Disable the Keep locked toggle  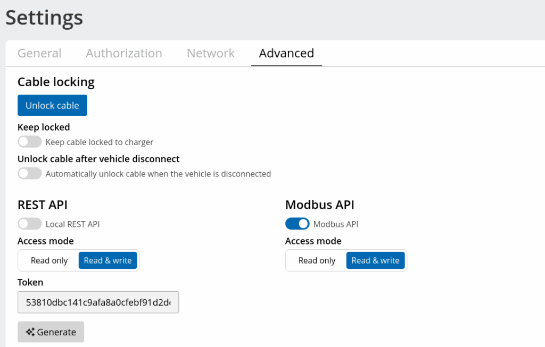[x=29, y=141]
